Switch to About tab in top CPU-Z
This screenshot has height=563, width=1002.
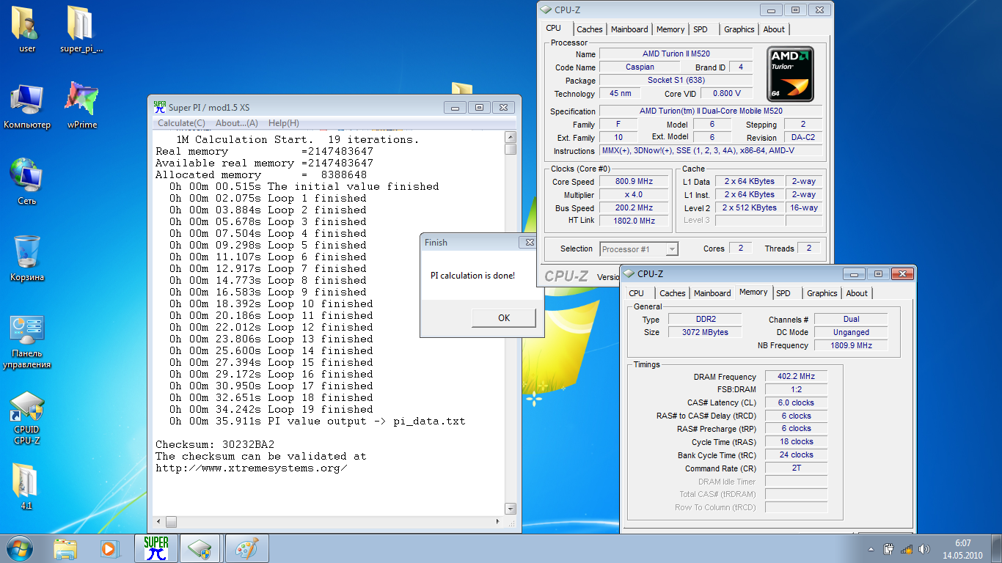(x=774, y=29)
